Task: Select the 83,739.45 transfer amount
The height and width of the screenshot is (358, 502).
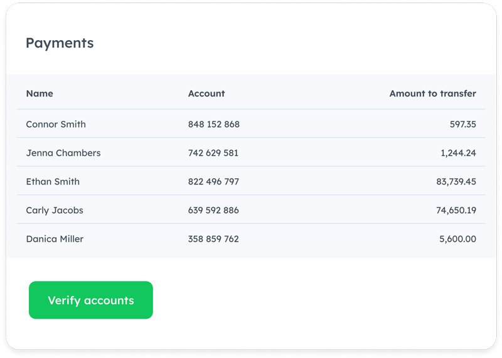Action: (x=456, y=182)
